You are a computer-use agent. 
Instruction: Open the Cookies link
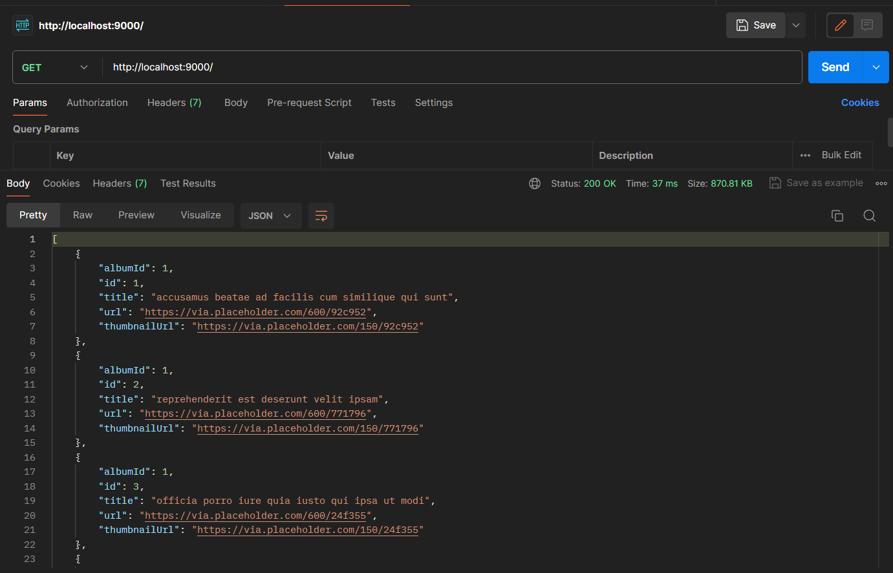pos(859,103)
